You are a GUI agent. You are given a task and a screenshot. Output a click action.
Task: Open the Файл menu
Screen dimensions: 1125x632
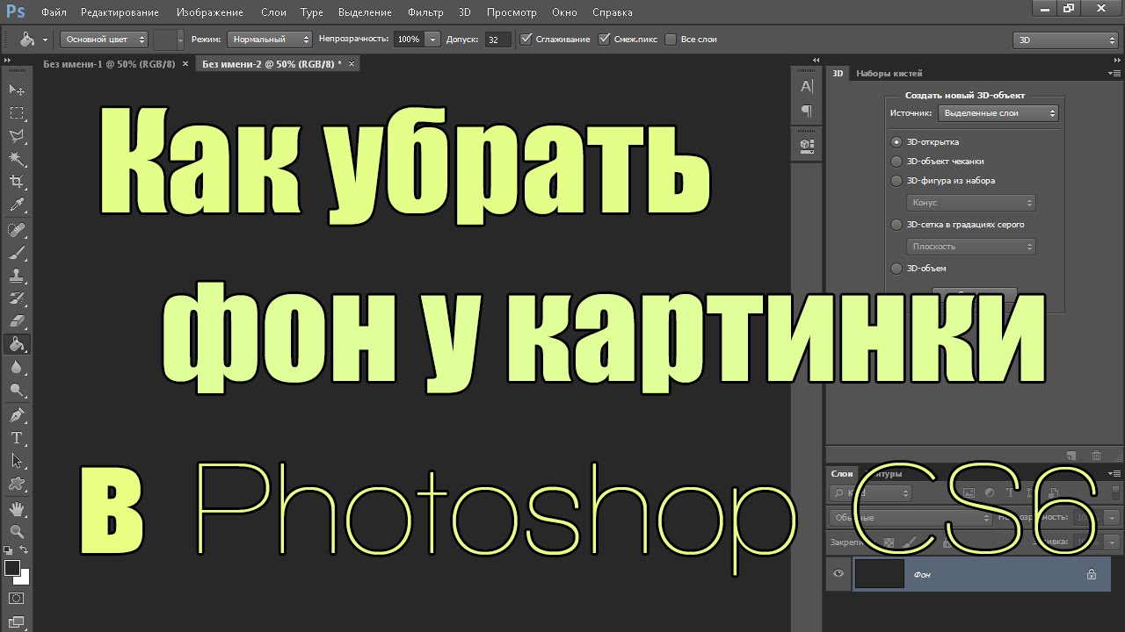click(x=53, y=13)
